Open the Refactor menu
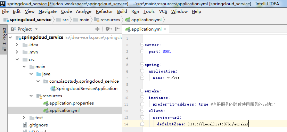The width and height of the screenshot is (287, 132). coord(104,11)
